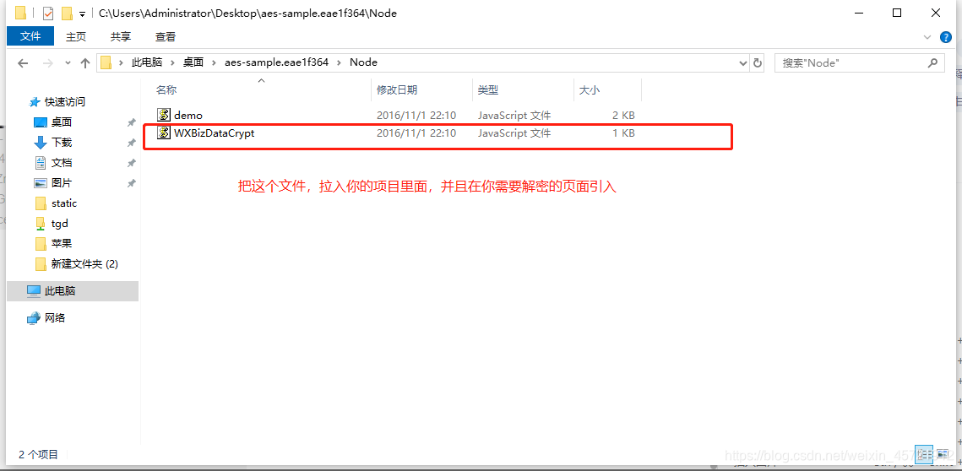This screenshot has height=471, width=962.
Task: Expand the ribbon chevron
Action: coord(927,37)
